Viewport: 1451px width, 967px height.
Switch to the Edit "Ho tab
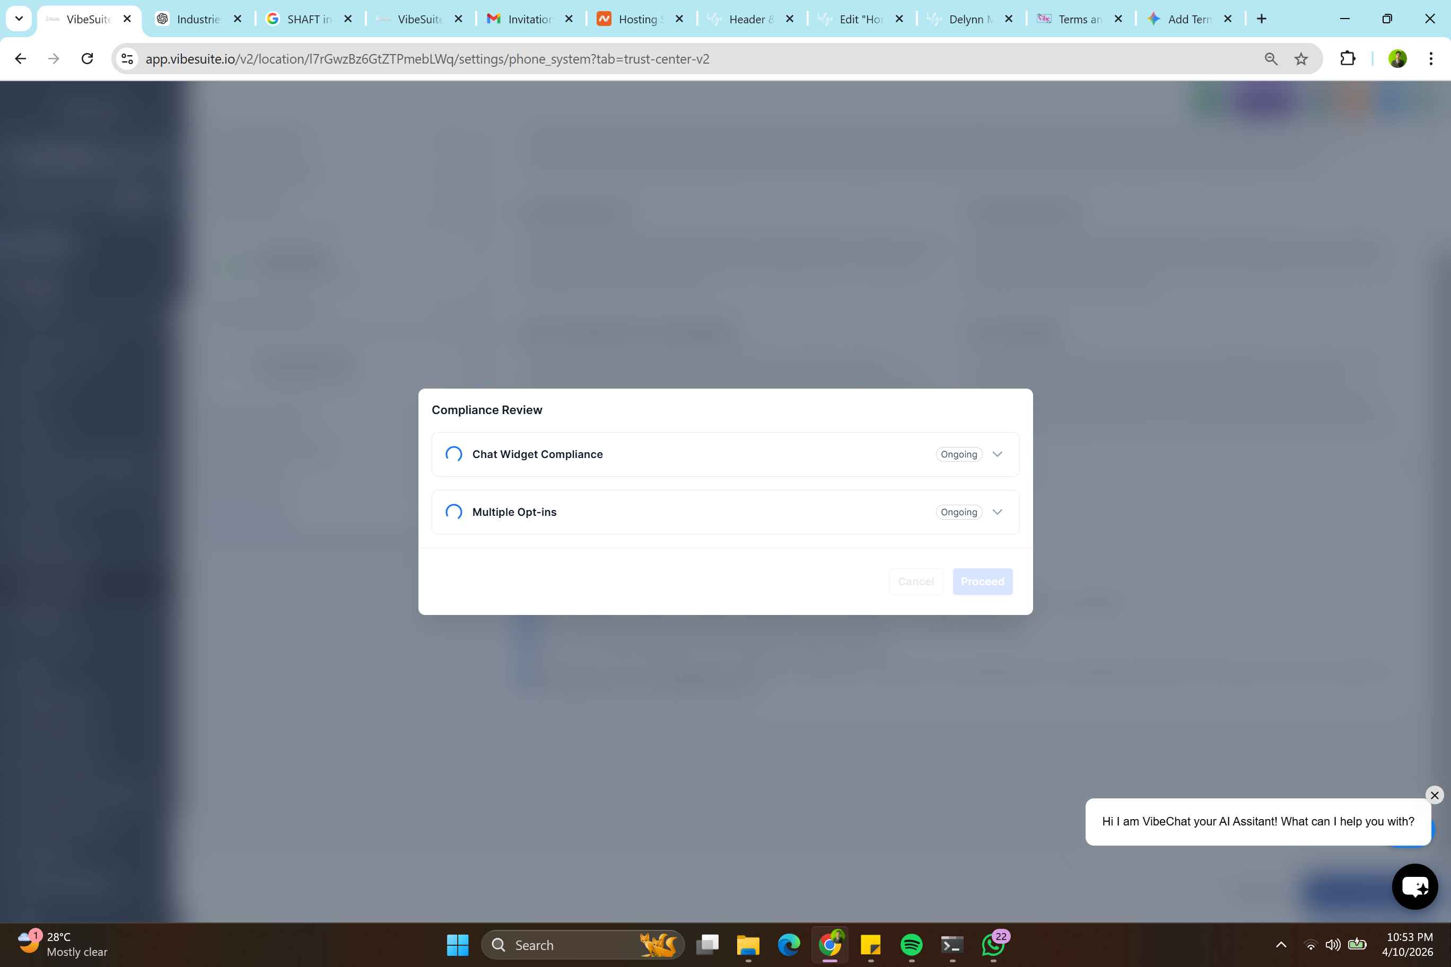coord(860,19)
